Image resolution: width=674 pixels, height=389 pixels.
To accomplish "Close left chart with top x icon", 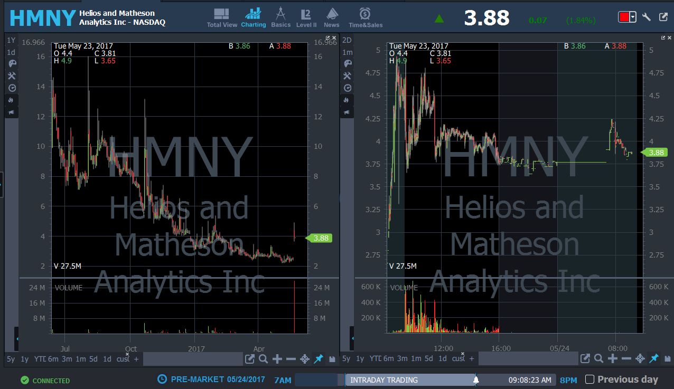I will coord(334,37).
